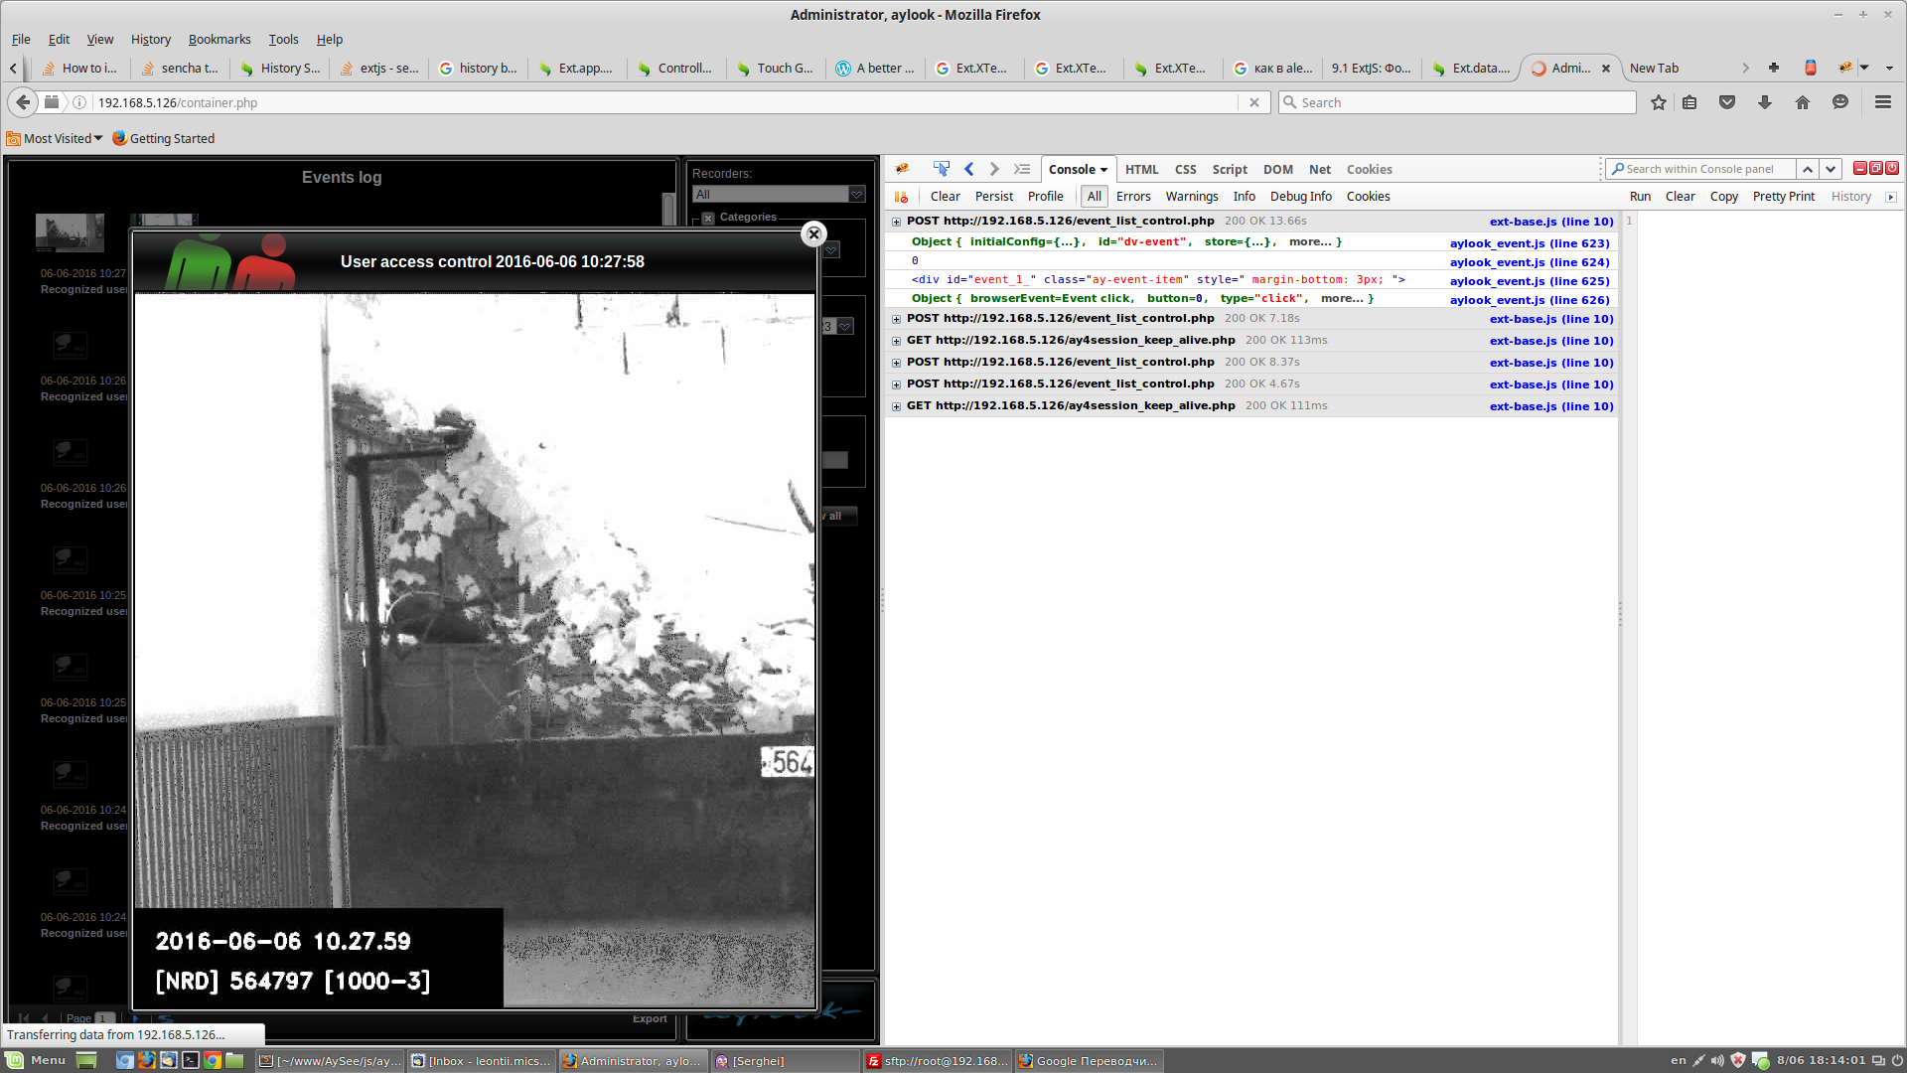Screen dimensions: 1907x1073
Task: Click the Firebug toolbar bug icon
Action: (x=1845, y=68)
